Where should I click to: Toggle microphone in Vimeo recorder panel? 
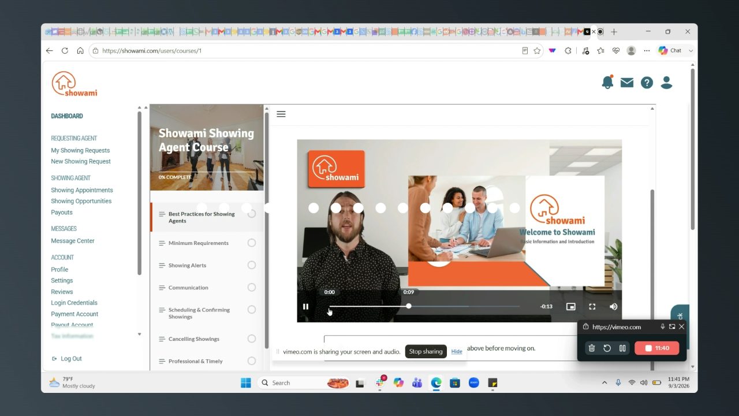[663, 326]
